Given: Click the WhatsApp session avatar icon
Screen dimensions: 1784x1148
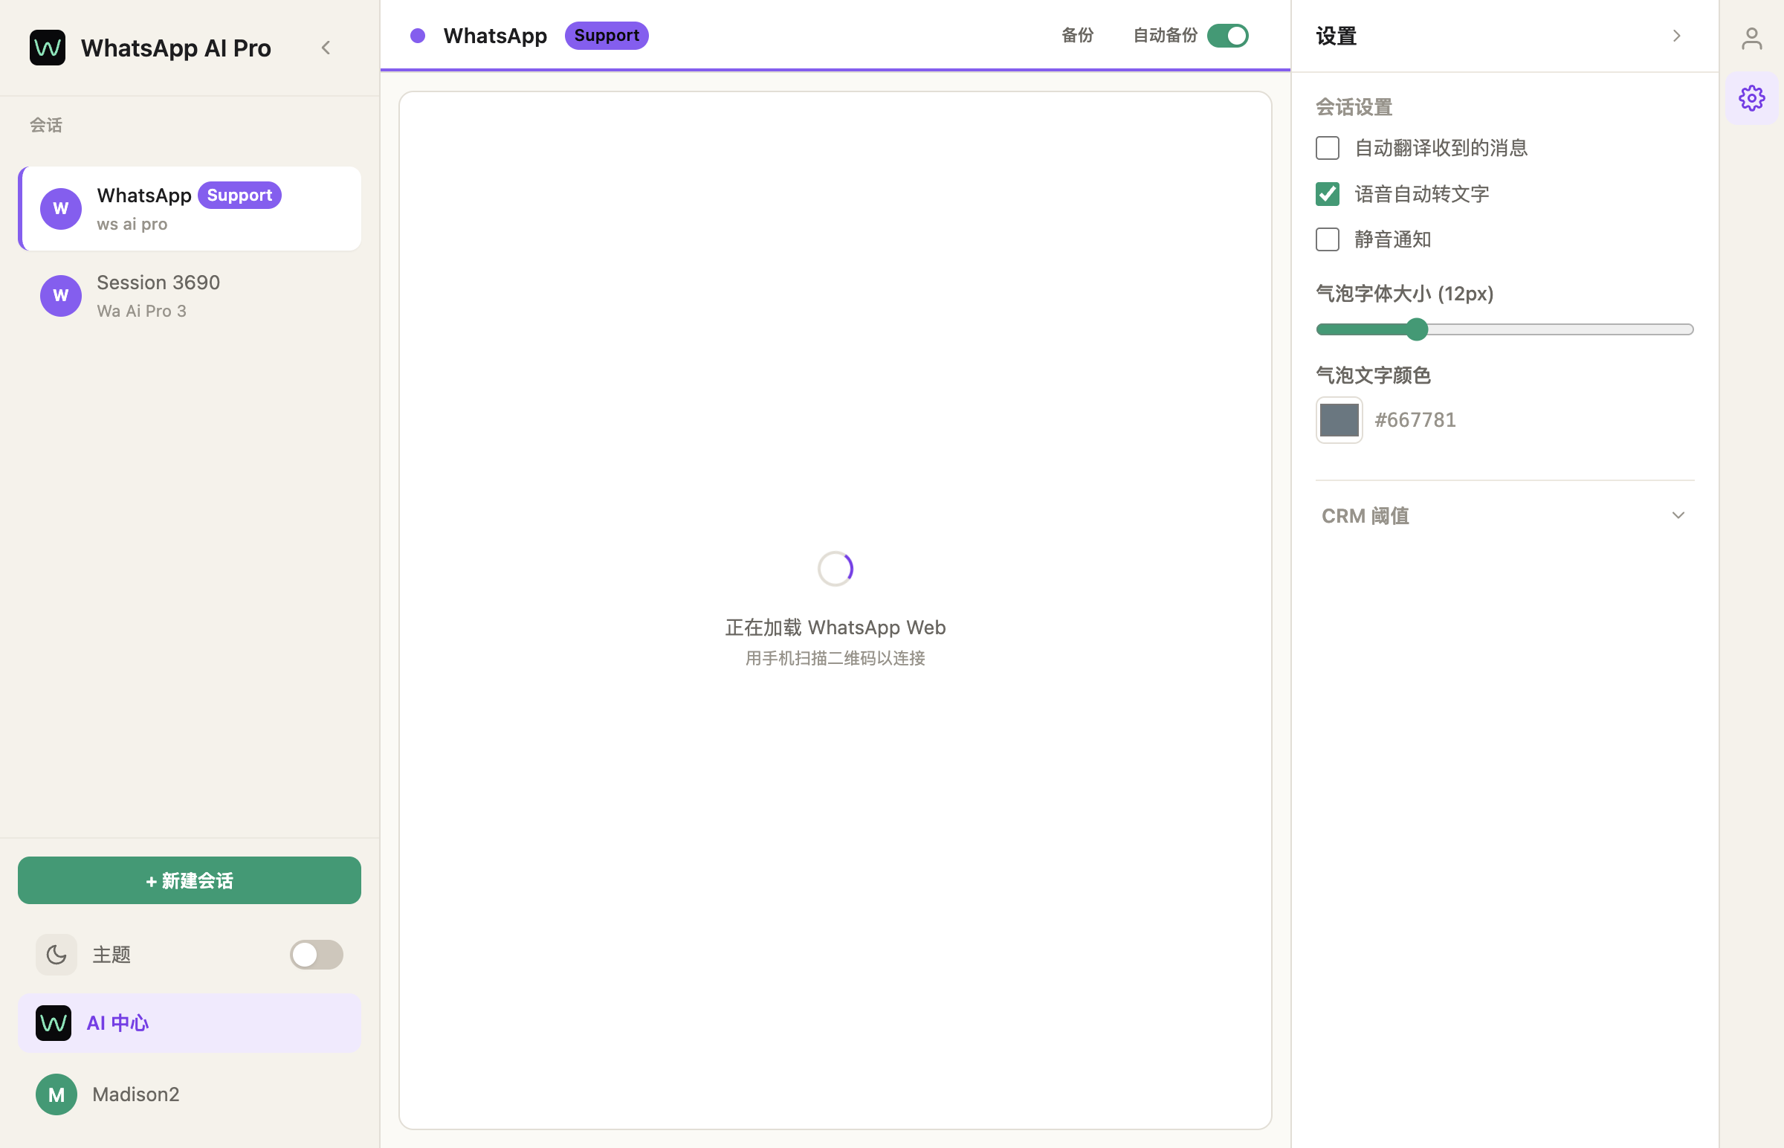Looking at the screenshot, I should coord(61,209).
